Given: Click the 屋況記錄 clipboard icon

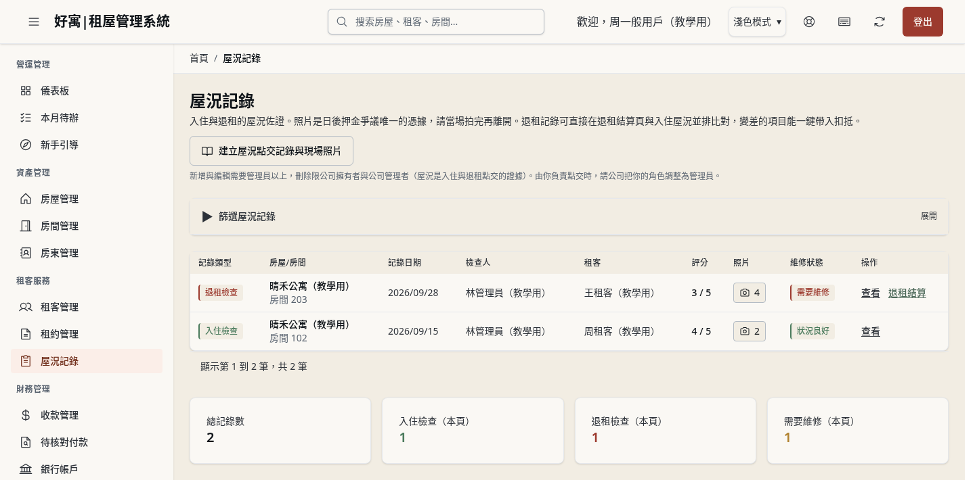Looking at the screenshot, I should 26,361.
